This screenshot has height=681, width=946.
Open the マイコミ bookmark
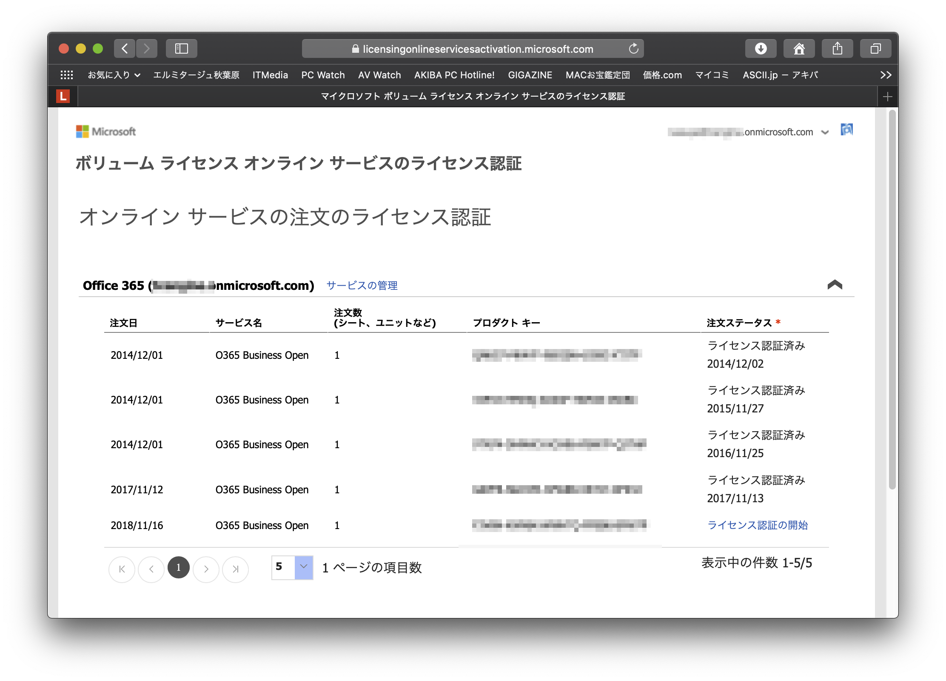pos(712,75)
